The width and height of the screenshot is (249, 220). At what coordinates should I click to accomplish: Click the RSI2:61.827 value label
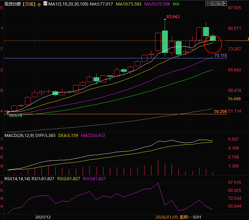tap(69, 179)
